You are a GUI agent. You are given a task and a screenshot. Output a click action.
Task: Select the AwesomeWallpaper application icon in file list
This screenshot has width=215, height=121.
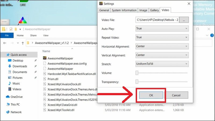(x=45, y=58)
